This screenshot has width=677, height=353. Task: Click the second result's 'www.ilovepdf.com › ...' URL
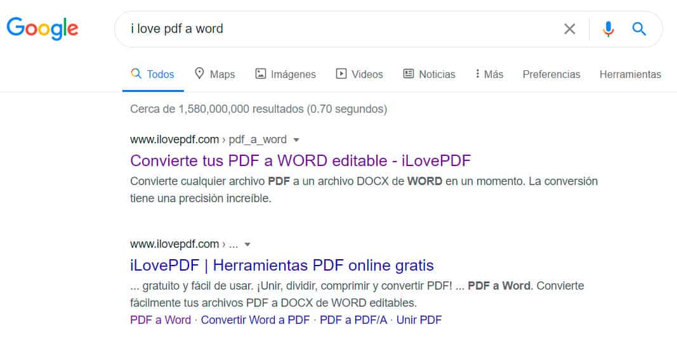pyautogui.click(x=185, y=244)
